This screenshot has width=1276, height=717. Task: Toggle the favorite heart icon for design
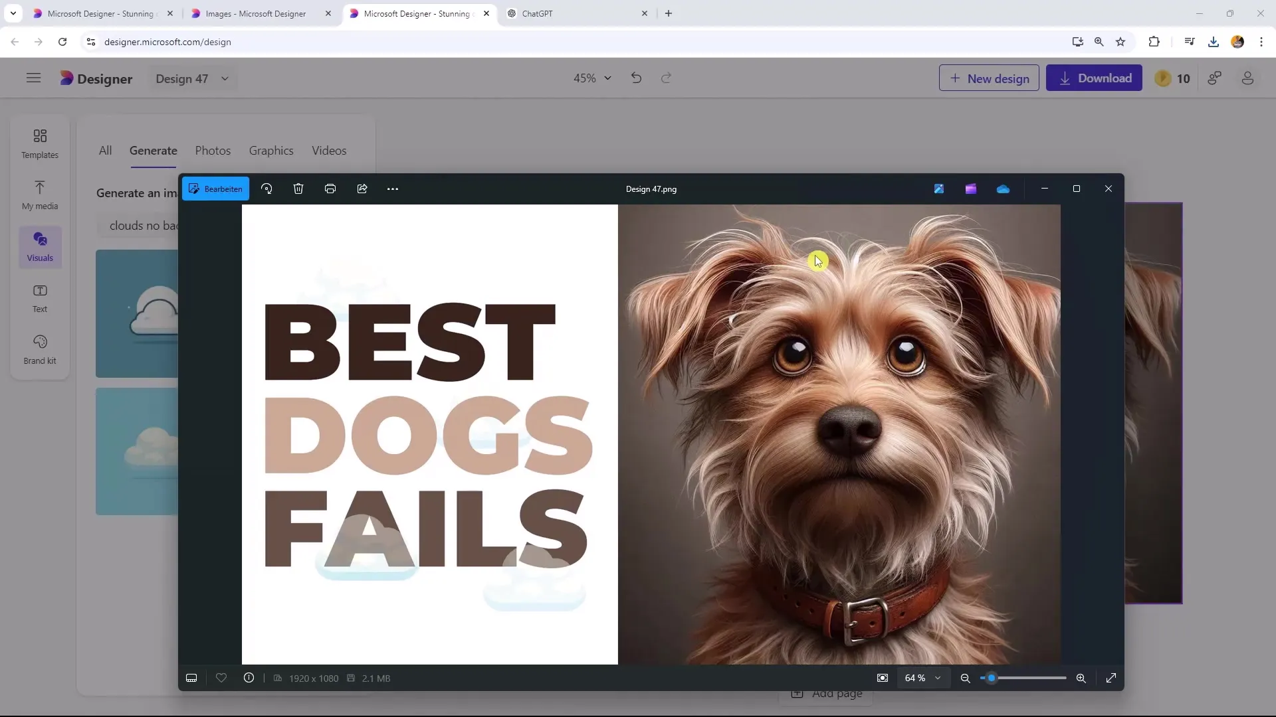(222, 678)
